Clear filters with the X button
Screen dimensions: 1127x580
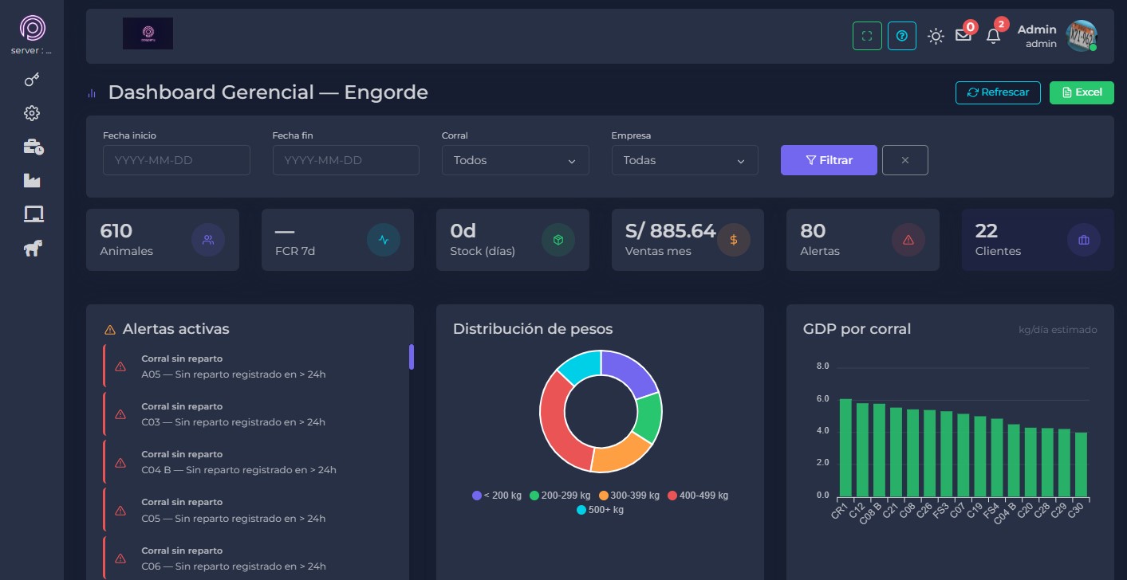pos(905,160)
